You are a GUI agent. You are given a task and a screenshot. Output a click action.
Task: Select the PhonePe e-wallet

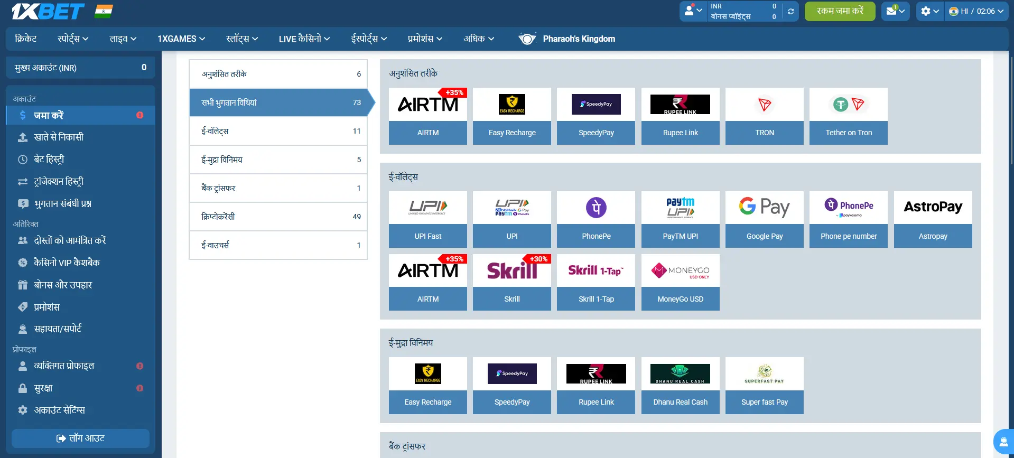596,219
